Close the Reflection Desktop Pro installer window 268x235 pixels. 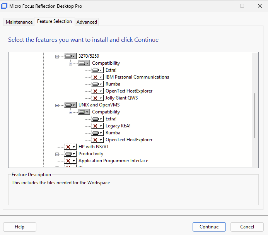point(260,6)
